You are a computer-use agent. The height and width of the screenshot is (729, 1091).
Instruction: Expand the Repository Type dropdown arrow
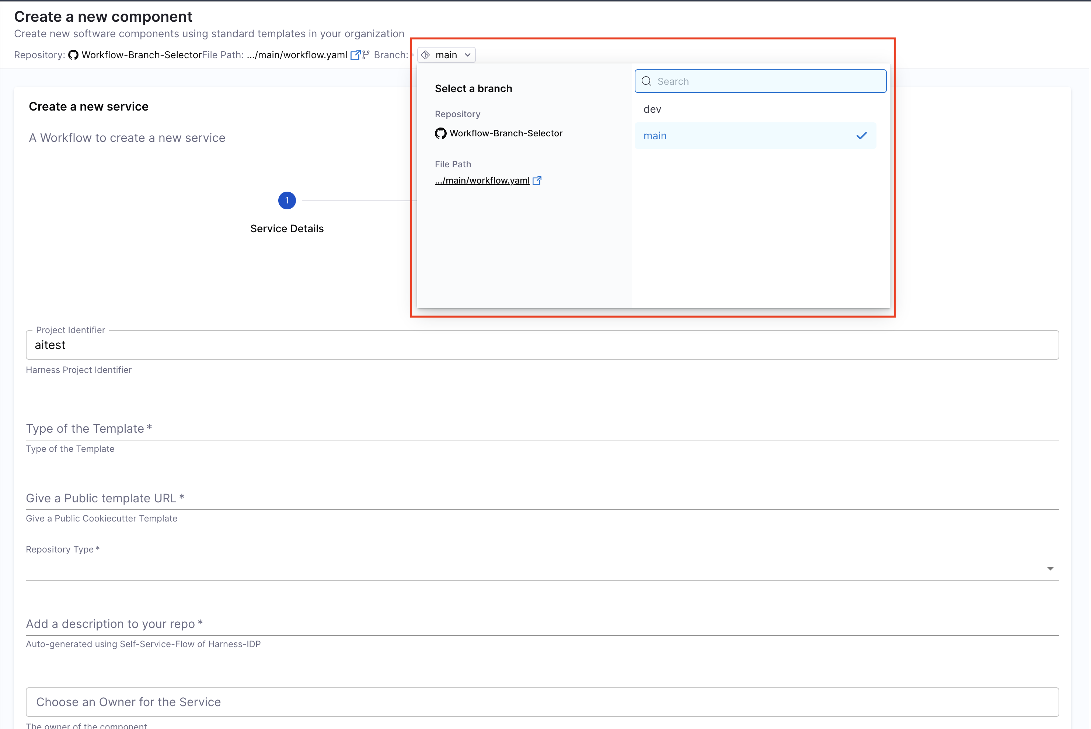tap(1050, 568)
